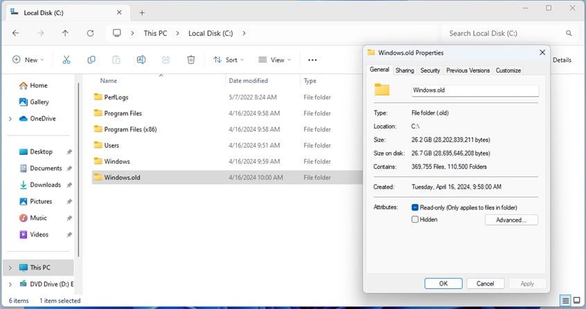Click chevron after Local Disk (C:) breadcrumb
Viewport: 586px width, 309px height.
coord(244,33)
